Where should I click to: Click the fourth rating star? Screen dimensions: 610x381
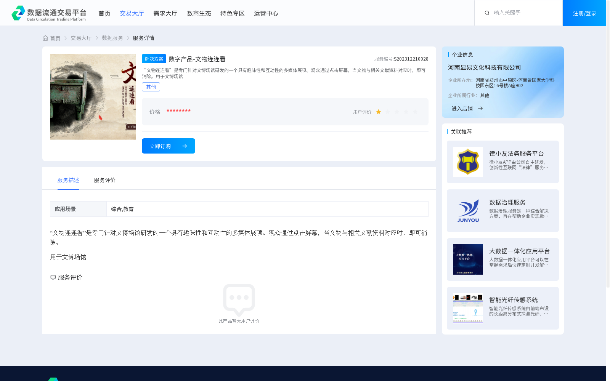pyautogui.click(x=406, y=112)
